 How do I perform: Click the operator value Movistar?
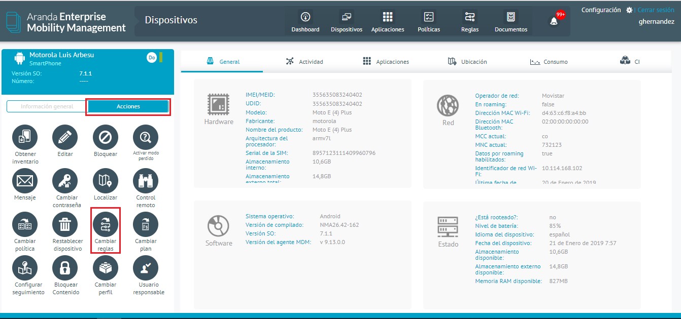tap(553, 96)
